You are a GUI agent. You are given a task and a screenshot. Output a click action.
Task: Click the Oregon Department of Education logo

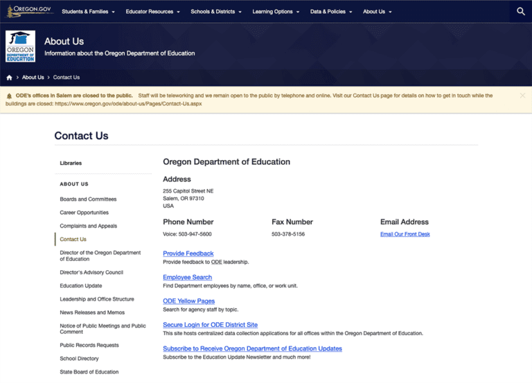(20, 46)
